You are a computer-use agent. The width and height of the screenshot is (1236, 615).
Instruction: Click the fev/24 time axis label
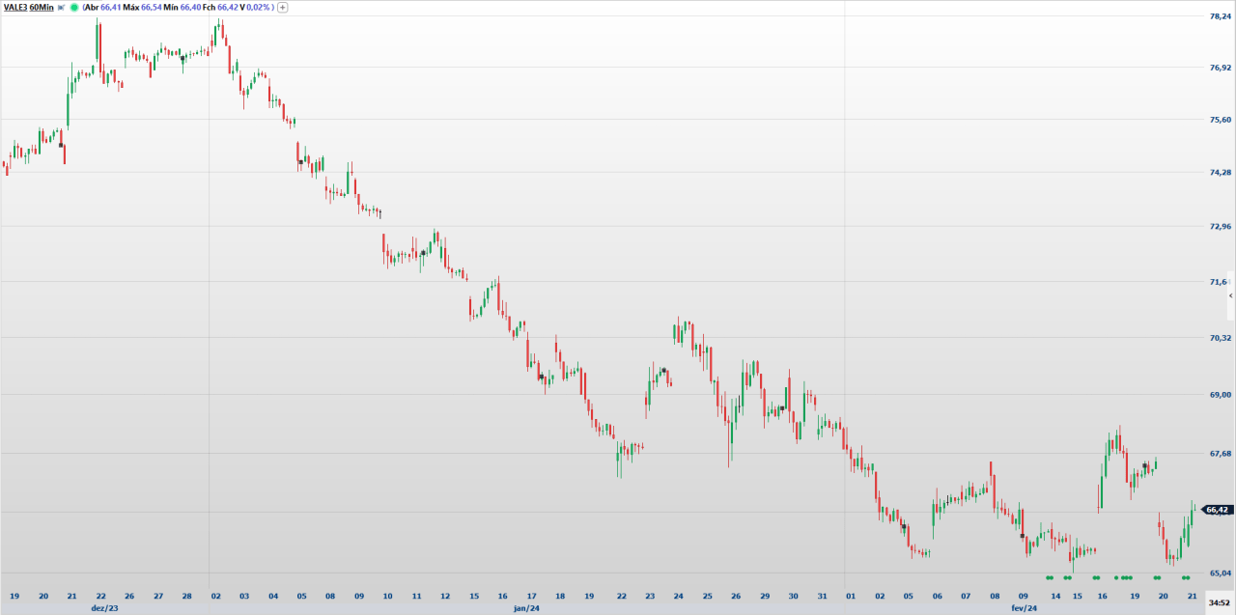[1025, 607]
